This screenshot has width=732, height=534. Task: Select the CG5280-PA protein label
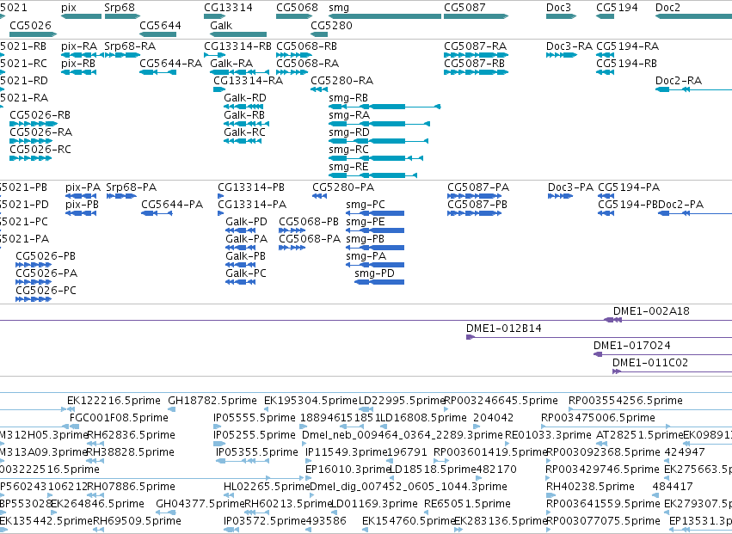coord(343,187)
